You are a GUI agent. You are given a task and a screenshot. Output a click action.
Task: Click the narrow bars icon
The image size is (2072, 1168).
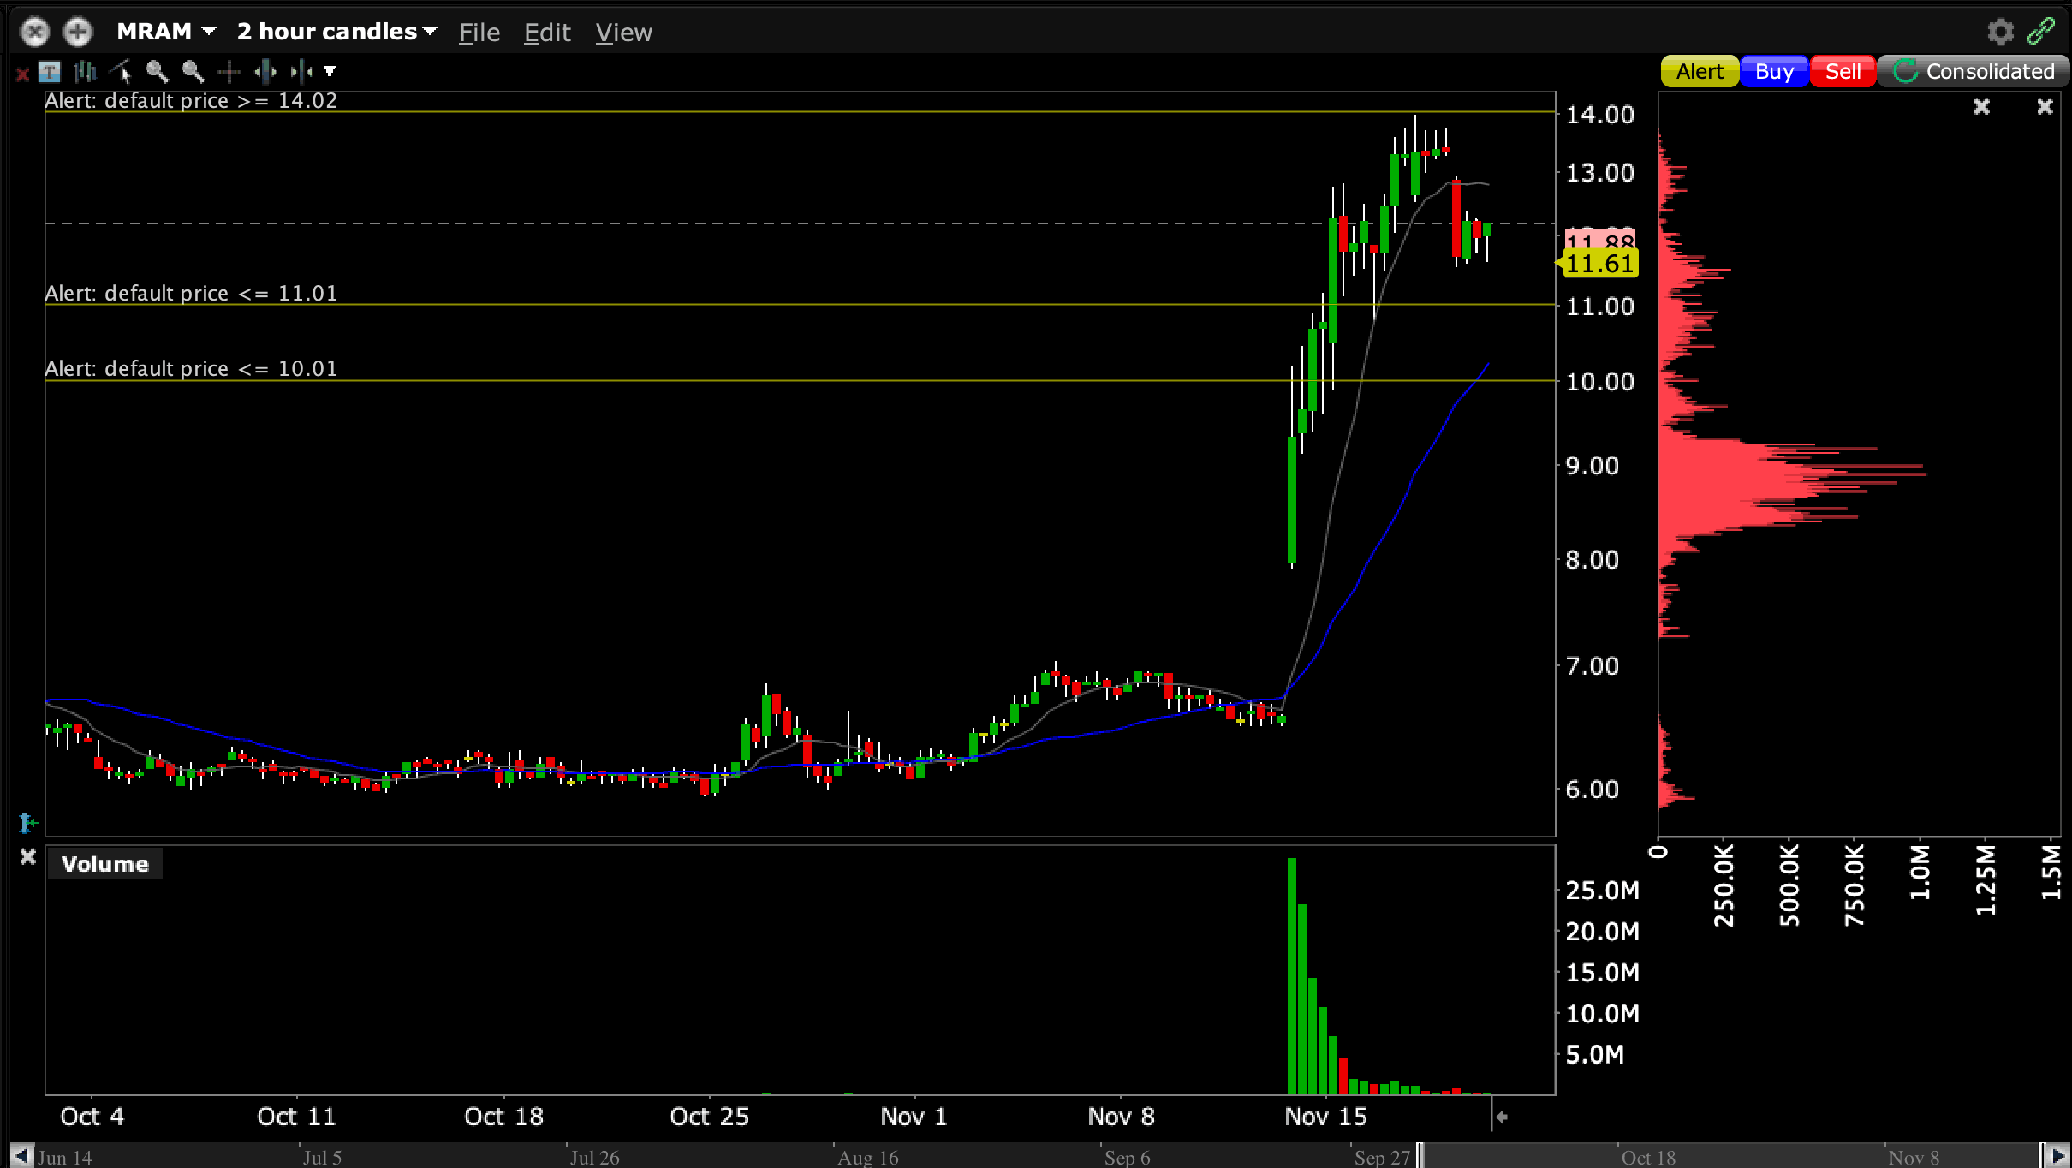pos(301,72)
